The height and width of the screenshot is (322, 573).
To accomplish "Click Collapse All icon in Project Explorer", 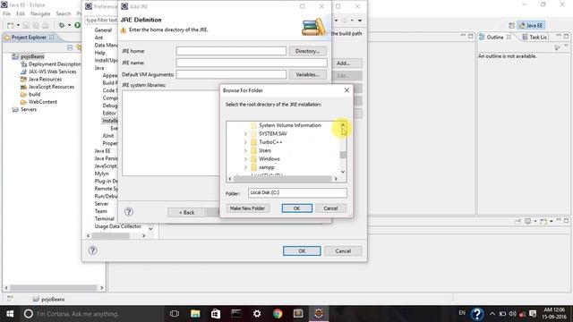I will click(70, 47).
